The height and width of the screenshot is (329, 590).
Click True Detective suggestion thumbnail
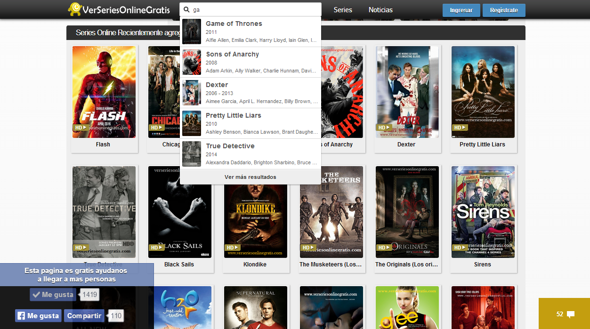pos(192,154)
